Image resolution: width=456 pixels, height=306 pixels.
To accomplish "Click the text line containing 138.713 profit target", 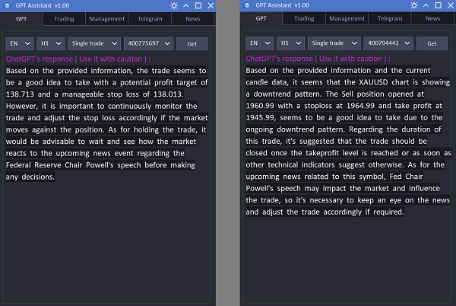I will 95,94.
